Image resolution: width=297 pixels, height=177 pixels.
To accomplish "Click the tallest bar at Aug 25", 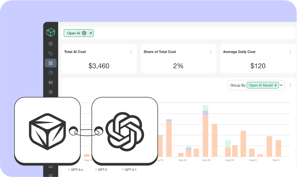I will click(x=205, y=135).
